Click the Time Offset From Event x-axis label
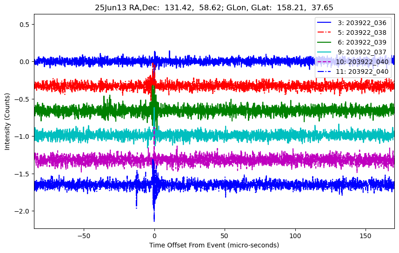The width and height of the screenshot is (399, 253). click(x=214, y=245)
